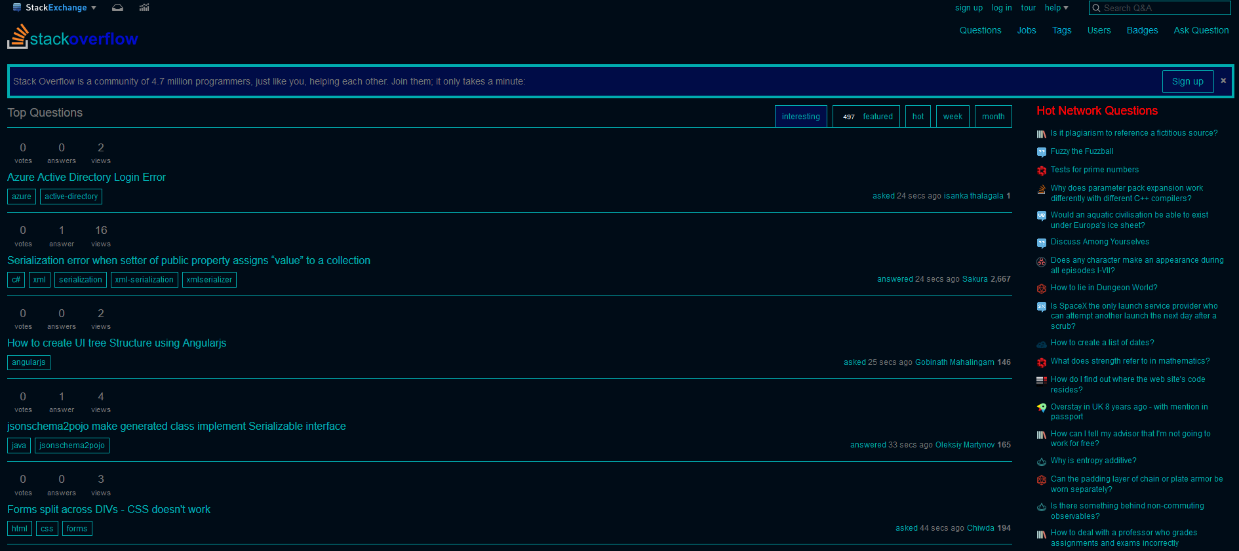
Task: Click the icon beside the parameter pack expansion question
Action: point(1041,189)
